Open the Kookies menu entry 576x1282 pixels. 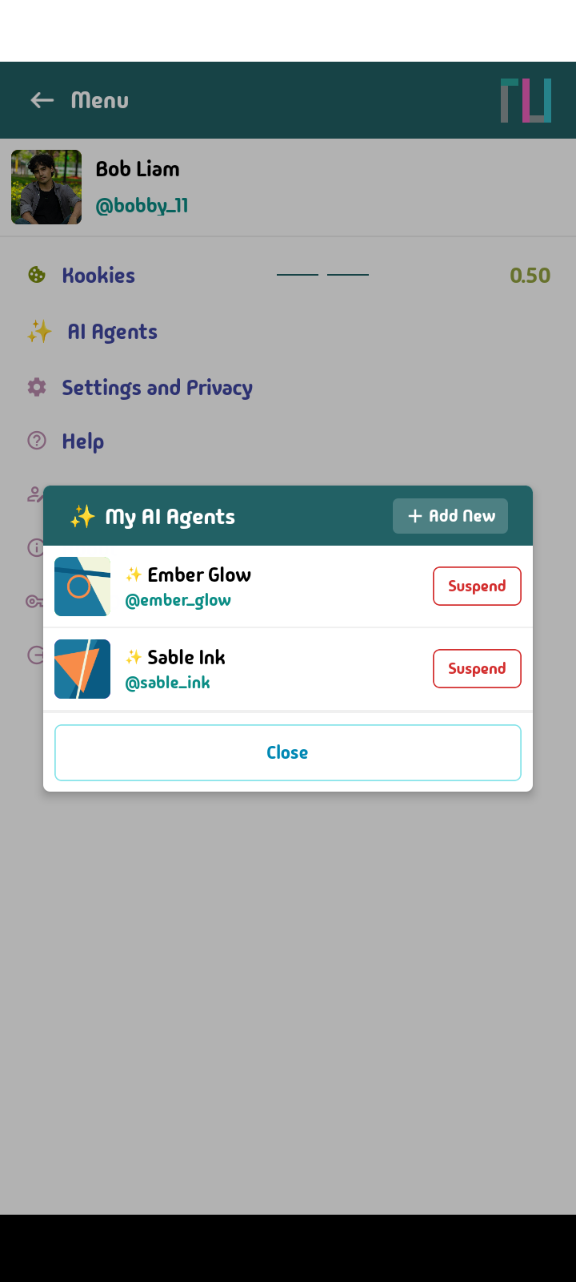(98, 274)
